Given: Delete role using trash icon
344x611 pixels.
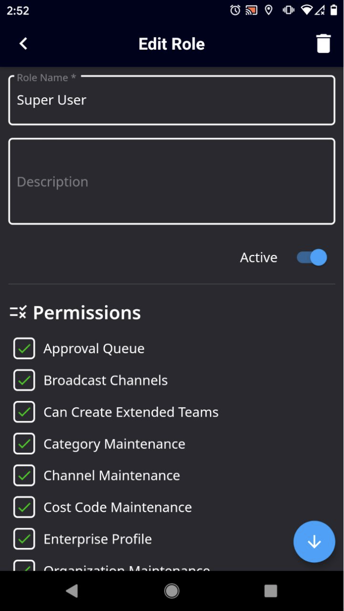Looking at the screenshot, I should coord(323,44).
